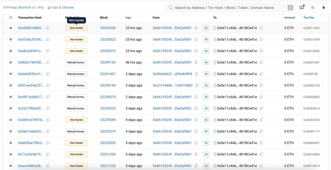Filter by Hire Hunter method in block 23253036 row
This screenshot has width=331, height=170.
click(76, 28)
